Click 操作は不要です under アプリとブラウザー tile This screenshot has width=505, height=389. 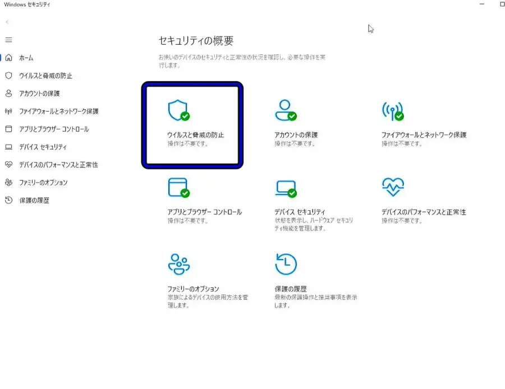[188, 221]
